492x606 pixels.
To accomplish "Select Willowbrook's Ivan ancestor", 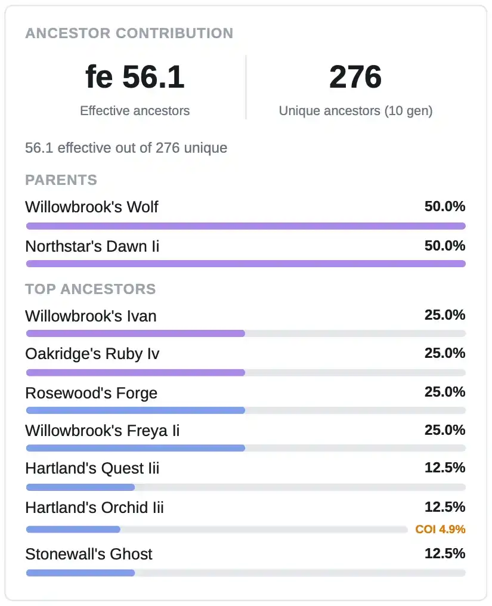I will click(x=91, y=316).
